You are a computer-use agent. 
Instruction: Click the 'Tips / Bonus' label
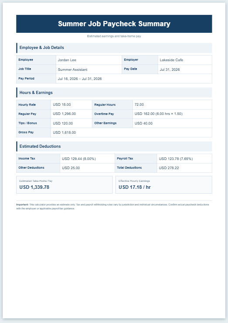coord(27,123)
